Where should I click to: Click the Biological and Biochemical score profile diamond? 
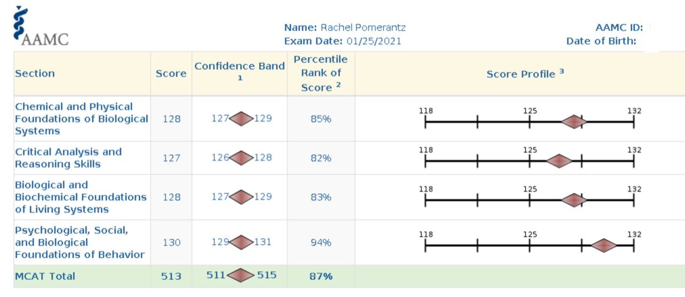[574, 200]
